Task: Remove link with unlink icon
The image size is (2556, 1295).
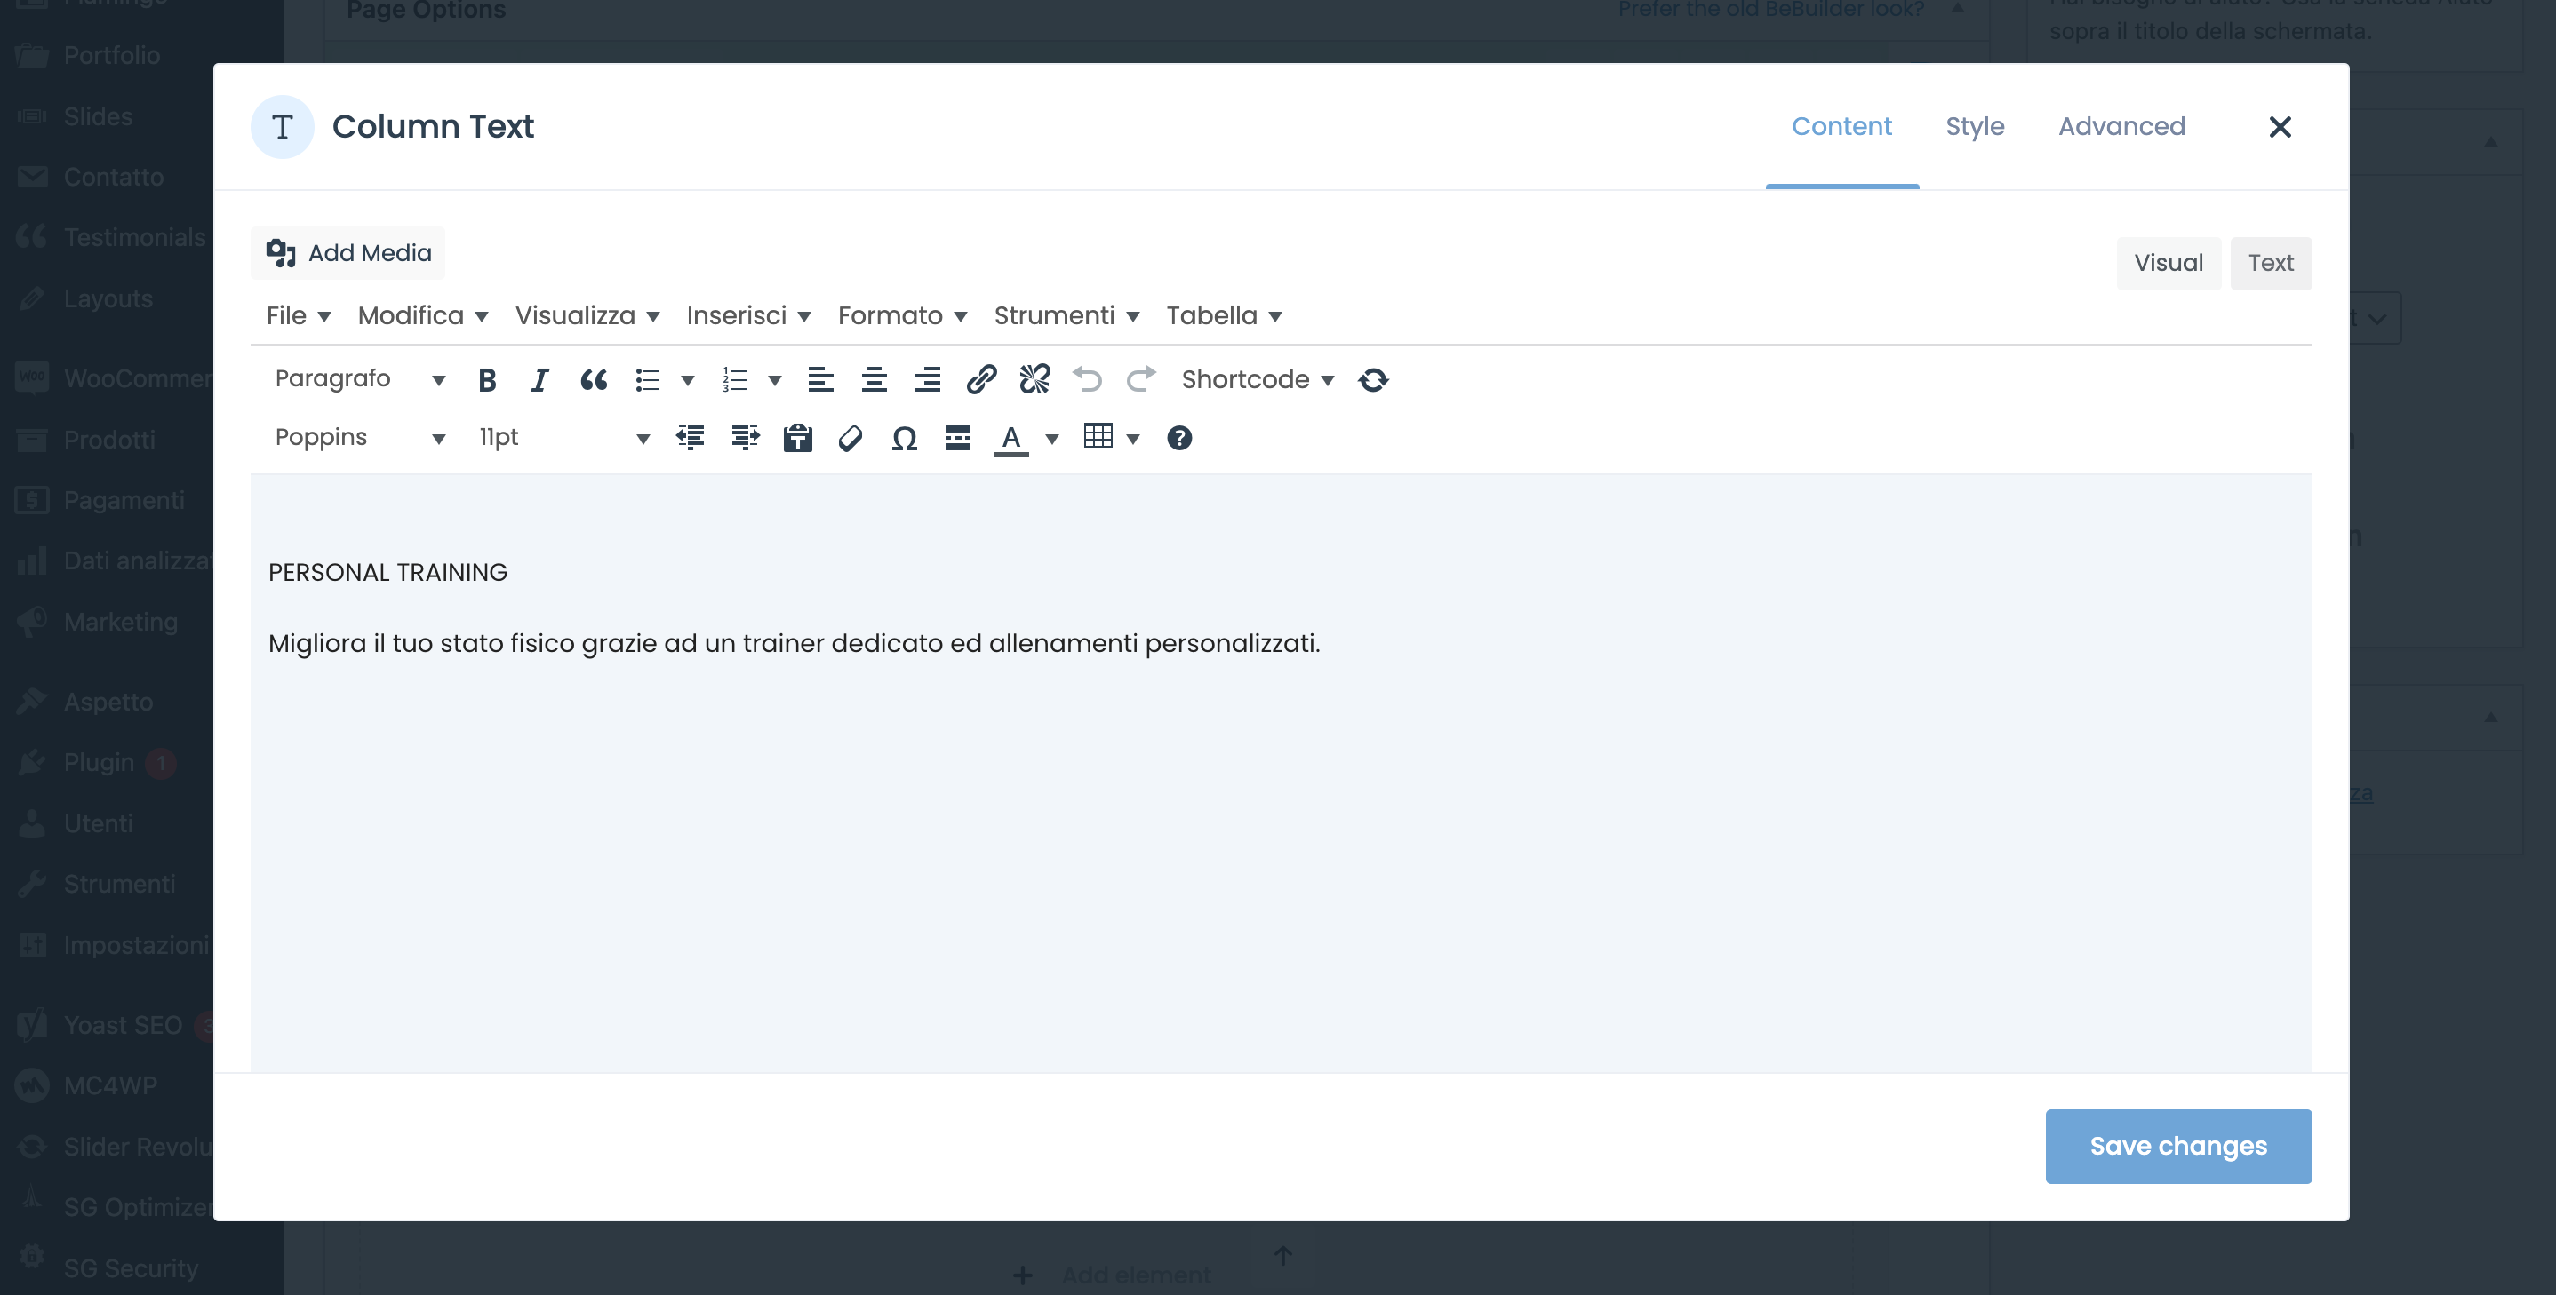Action: pyautogui.click(x=1034, y=380)
